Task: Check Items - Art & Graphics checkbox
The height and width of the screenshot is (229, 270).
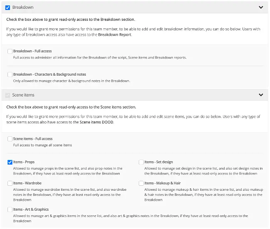Action: coord(10,209)
